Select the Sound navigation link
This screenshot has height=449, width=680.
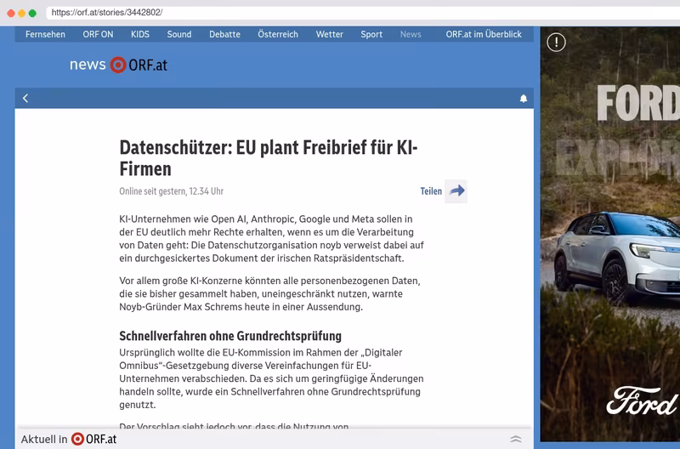click(179, 34)
